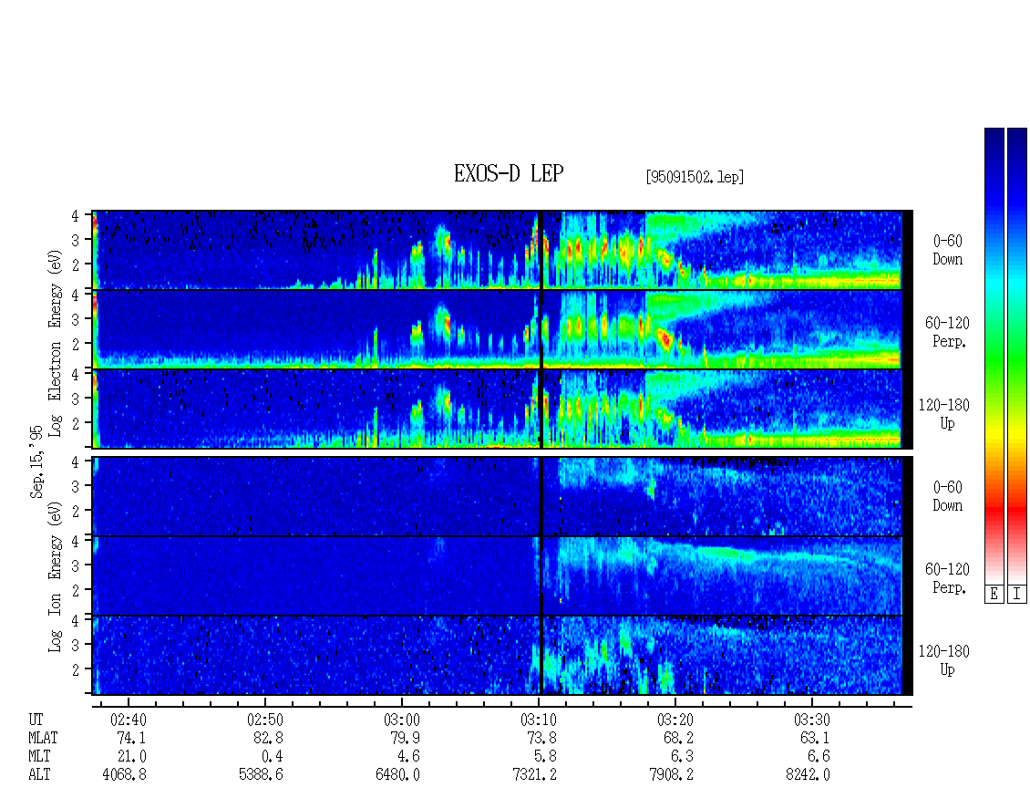The width and height of the screenshot is (1030, 798).
Task: Click the MLAT value 79.9
Action: tap(406, 738)
